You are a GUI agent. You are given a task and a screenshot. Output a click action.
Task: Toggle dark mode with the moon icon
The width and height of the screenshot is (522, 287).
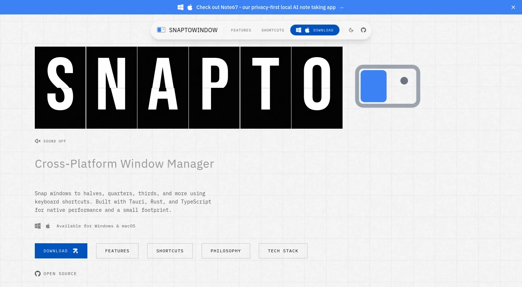(351, 30)
